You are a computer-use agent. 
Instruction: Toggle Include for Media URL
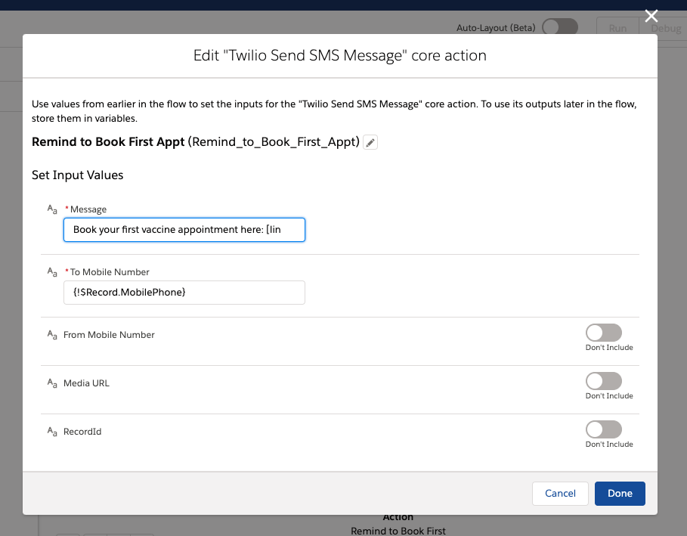(x=603, y=381)
